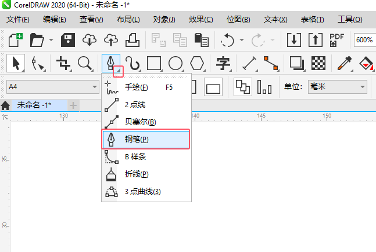Screen dimensions: 376x252
Task: Add a new document tab
Action: [x=73, y=105]
